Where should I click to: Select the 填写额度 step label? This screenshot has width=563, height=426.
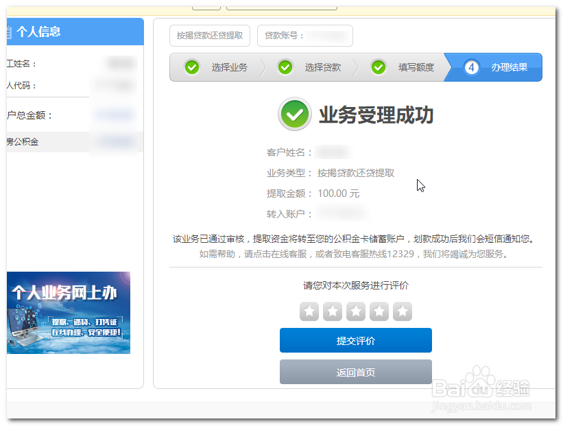click(x=416, y=67)
